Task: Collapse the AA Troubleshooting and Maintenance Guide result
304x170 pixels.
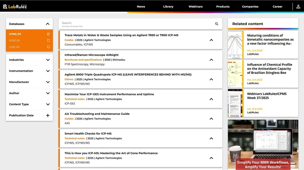Action: pos(211,119)
